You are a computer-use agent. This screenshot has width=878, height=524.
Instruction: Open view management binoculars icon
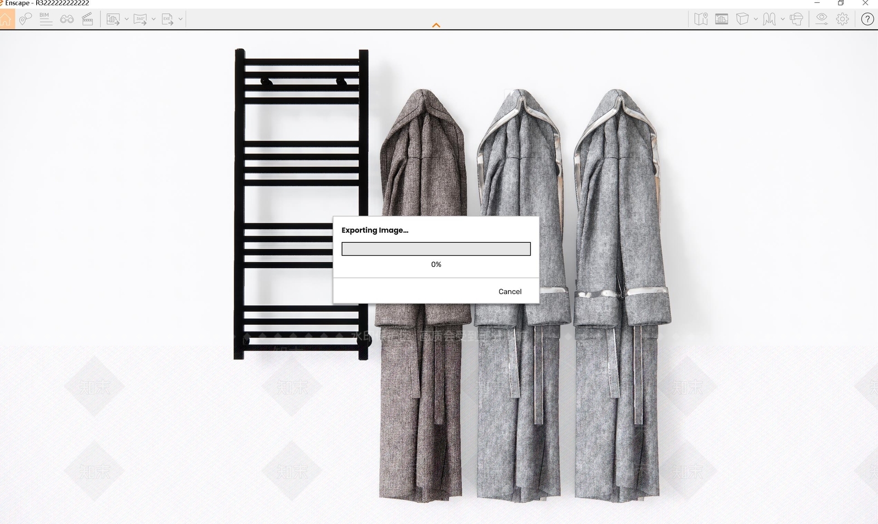[67, 19]
